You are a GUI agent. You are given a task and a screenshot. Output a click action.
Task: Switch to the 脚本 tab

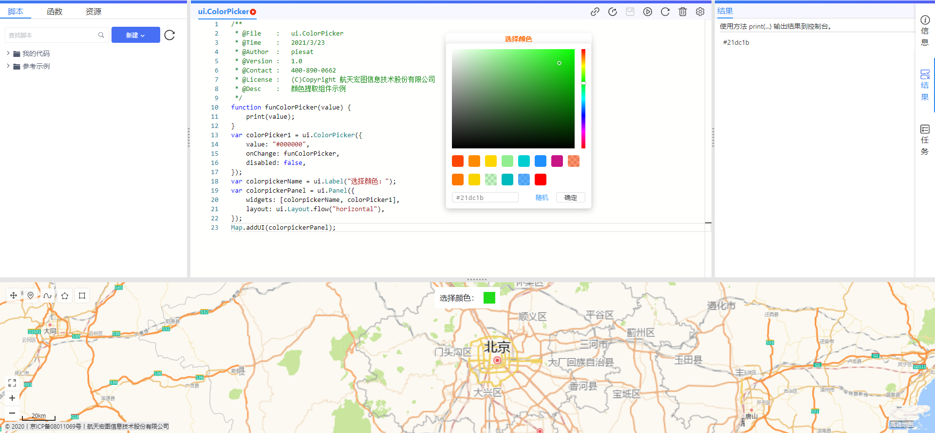coord(16,11)
